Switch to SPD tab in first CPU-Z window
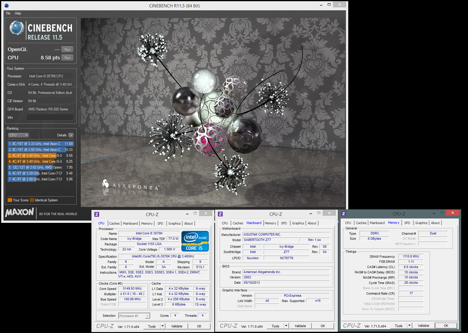Image resolution: width=468 pixels, height=333 pixels. (160, 223)
